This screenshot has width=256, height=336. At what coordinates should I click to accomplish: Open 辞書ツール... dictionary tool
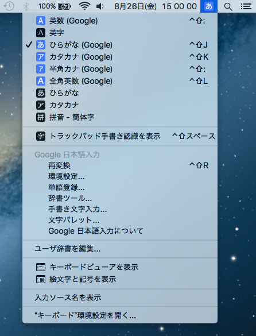click(x=120, y=198)
